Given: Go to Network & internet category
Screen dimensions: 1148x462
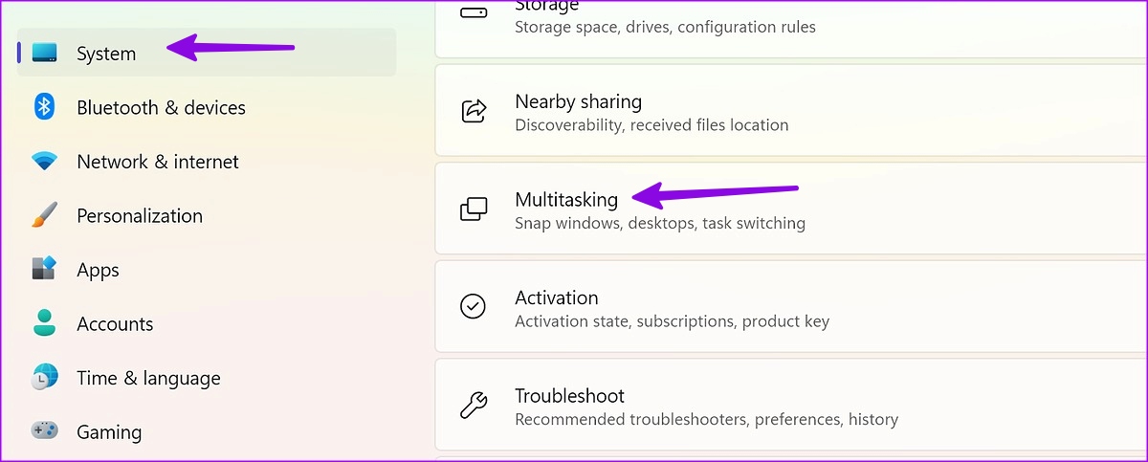Looking at the screenshot, I should (207, 162).
